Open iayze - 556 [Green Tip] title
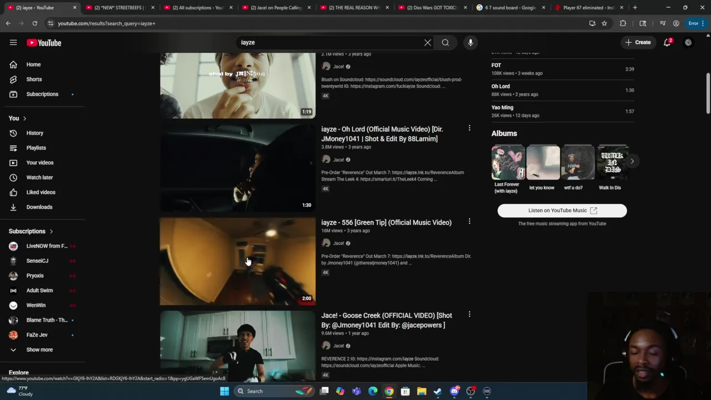711x400 pixels. click(x=386, y=222)
